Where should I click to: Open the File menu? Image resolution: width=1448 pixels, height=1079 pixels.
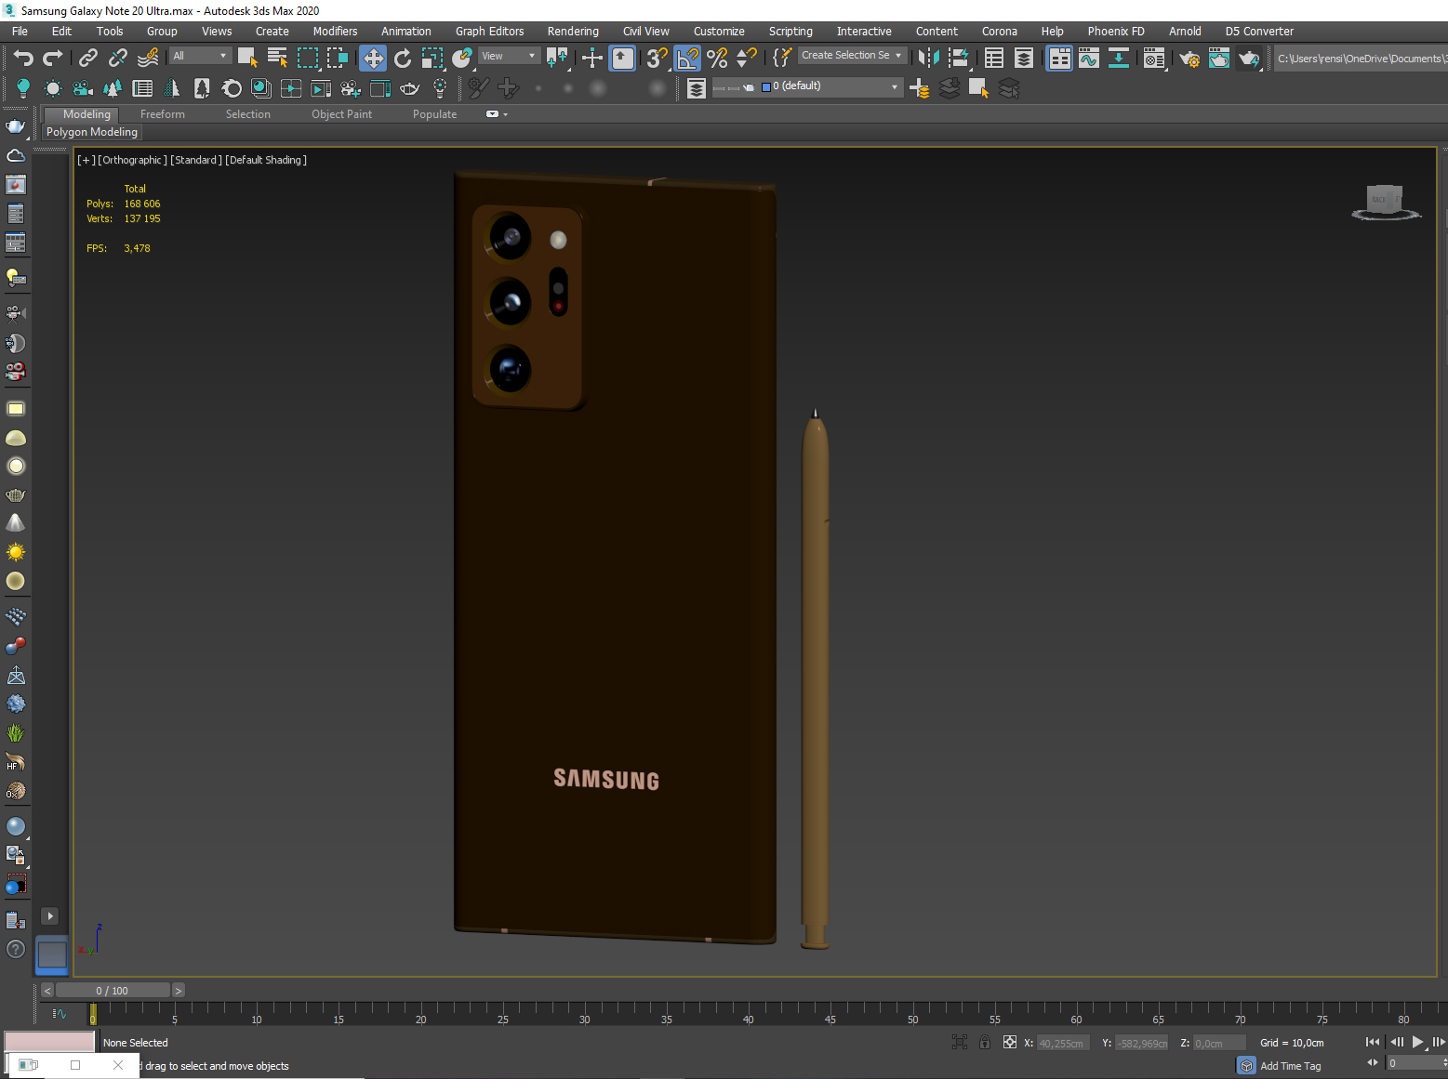(x=20, y=31)
